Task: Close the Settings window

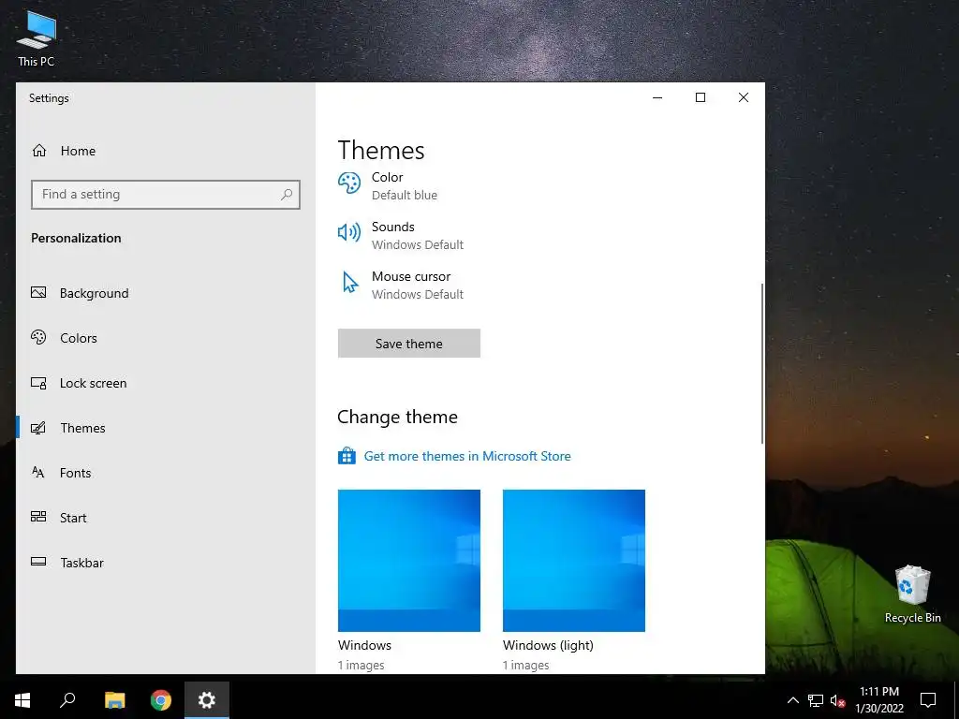Action: (x=743, y=97)
